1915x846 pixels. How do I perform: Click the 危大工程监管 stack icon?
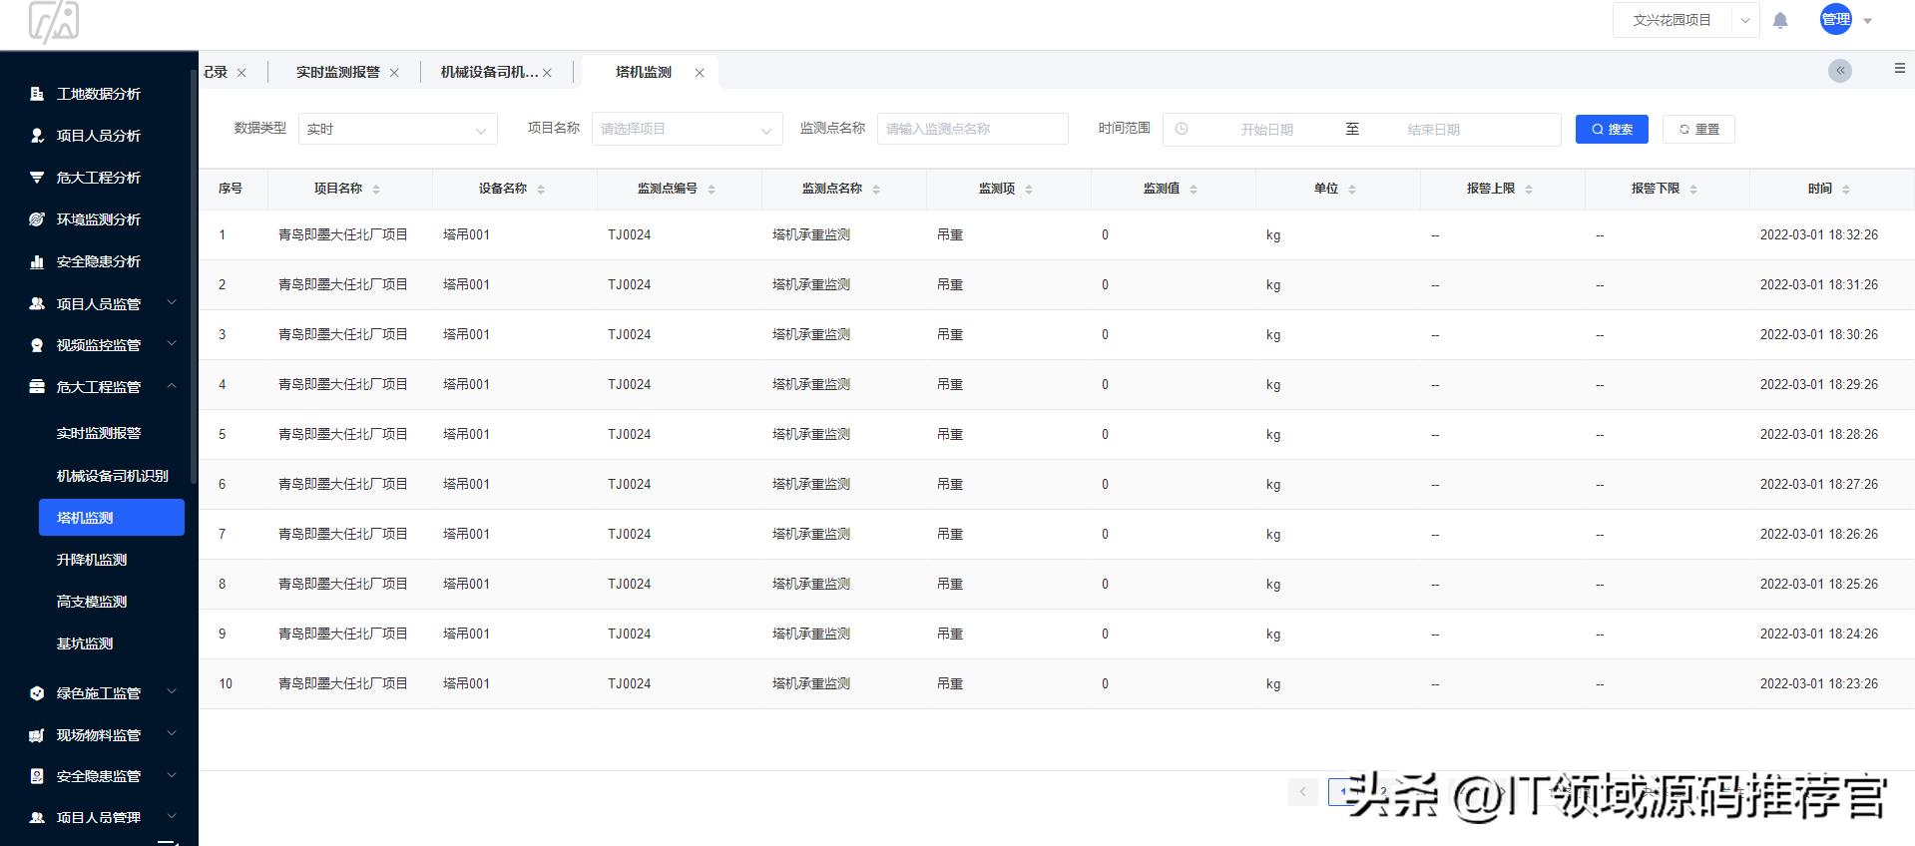tap(37, 387)
